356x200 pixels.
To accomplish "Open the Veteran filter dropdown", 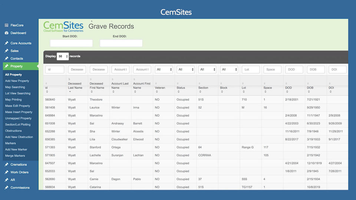I will coord(164,69).
